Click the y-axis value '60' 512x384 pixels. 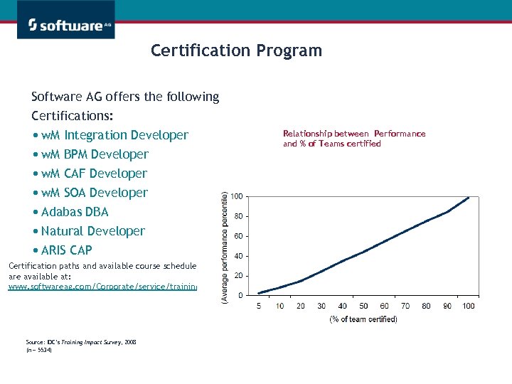pyautogui.click(x=239, y=236)
